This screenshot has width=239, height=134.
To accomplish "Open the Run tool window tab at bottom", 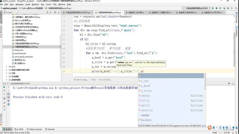I will point(7,129).
